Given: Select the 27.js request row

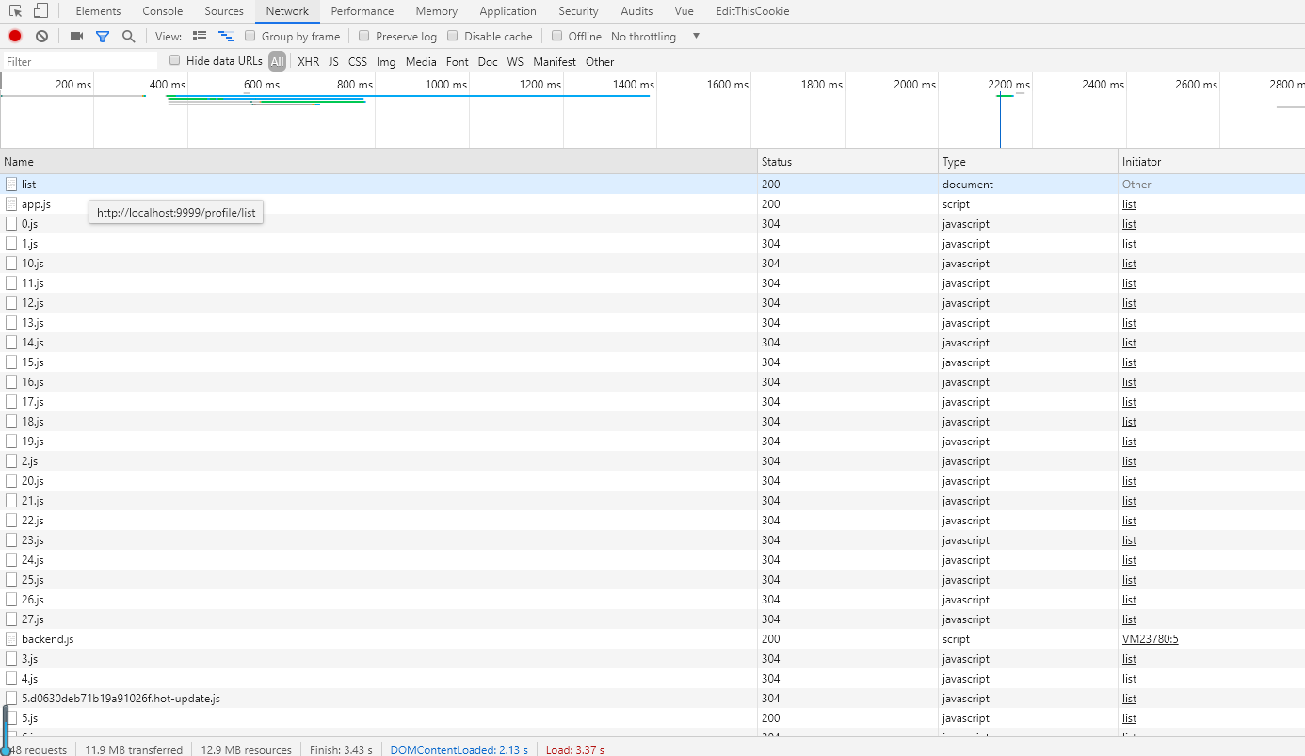Looking at the screenshot, I should coord(652,619).
